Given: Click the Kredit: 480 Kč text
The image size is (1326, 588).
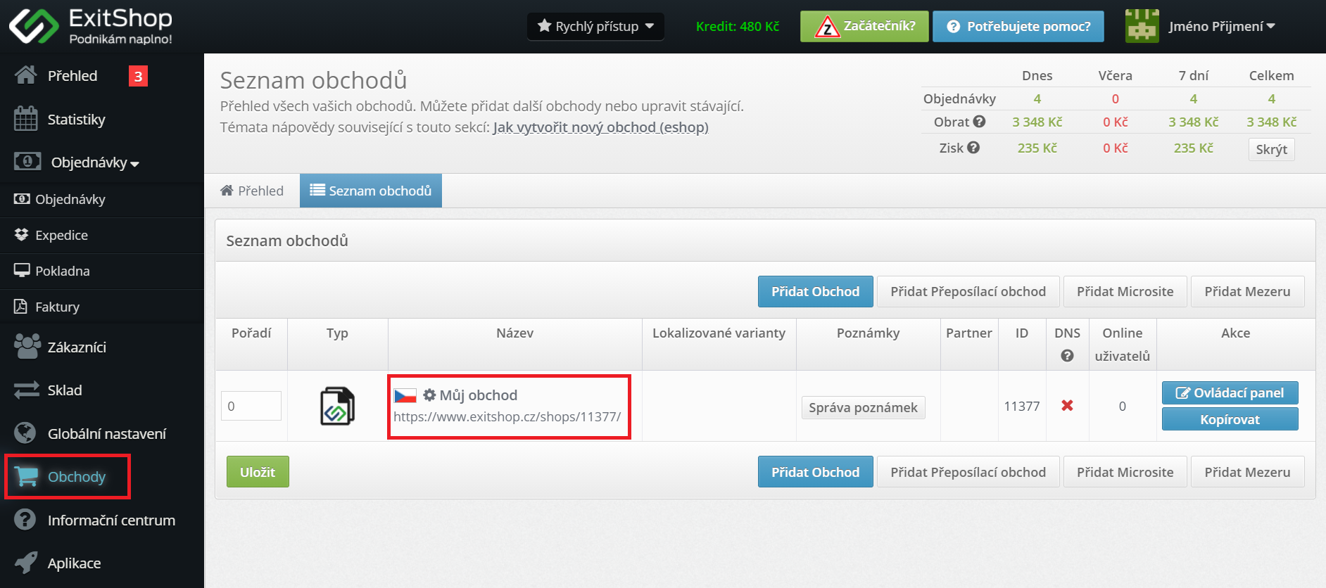Looking at the screenshot, I should [x=737, y=27].
